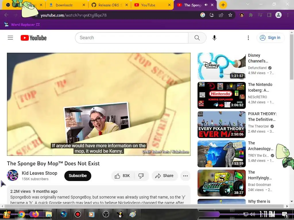294x220 pixels.
Task: Open Chrome profile avatar menu
Action: pyautogui.click(x=278, y=15)
